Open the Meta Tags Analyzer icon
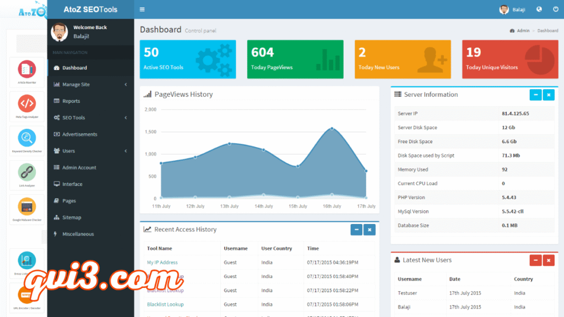Image resolution: width=564 pixels, height=317 pixels. (27, 103)
